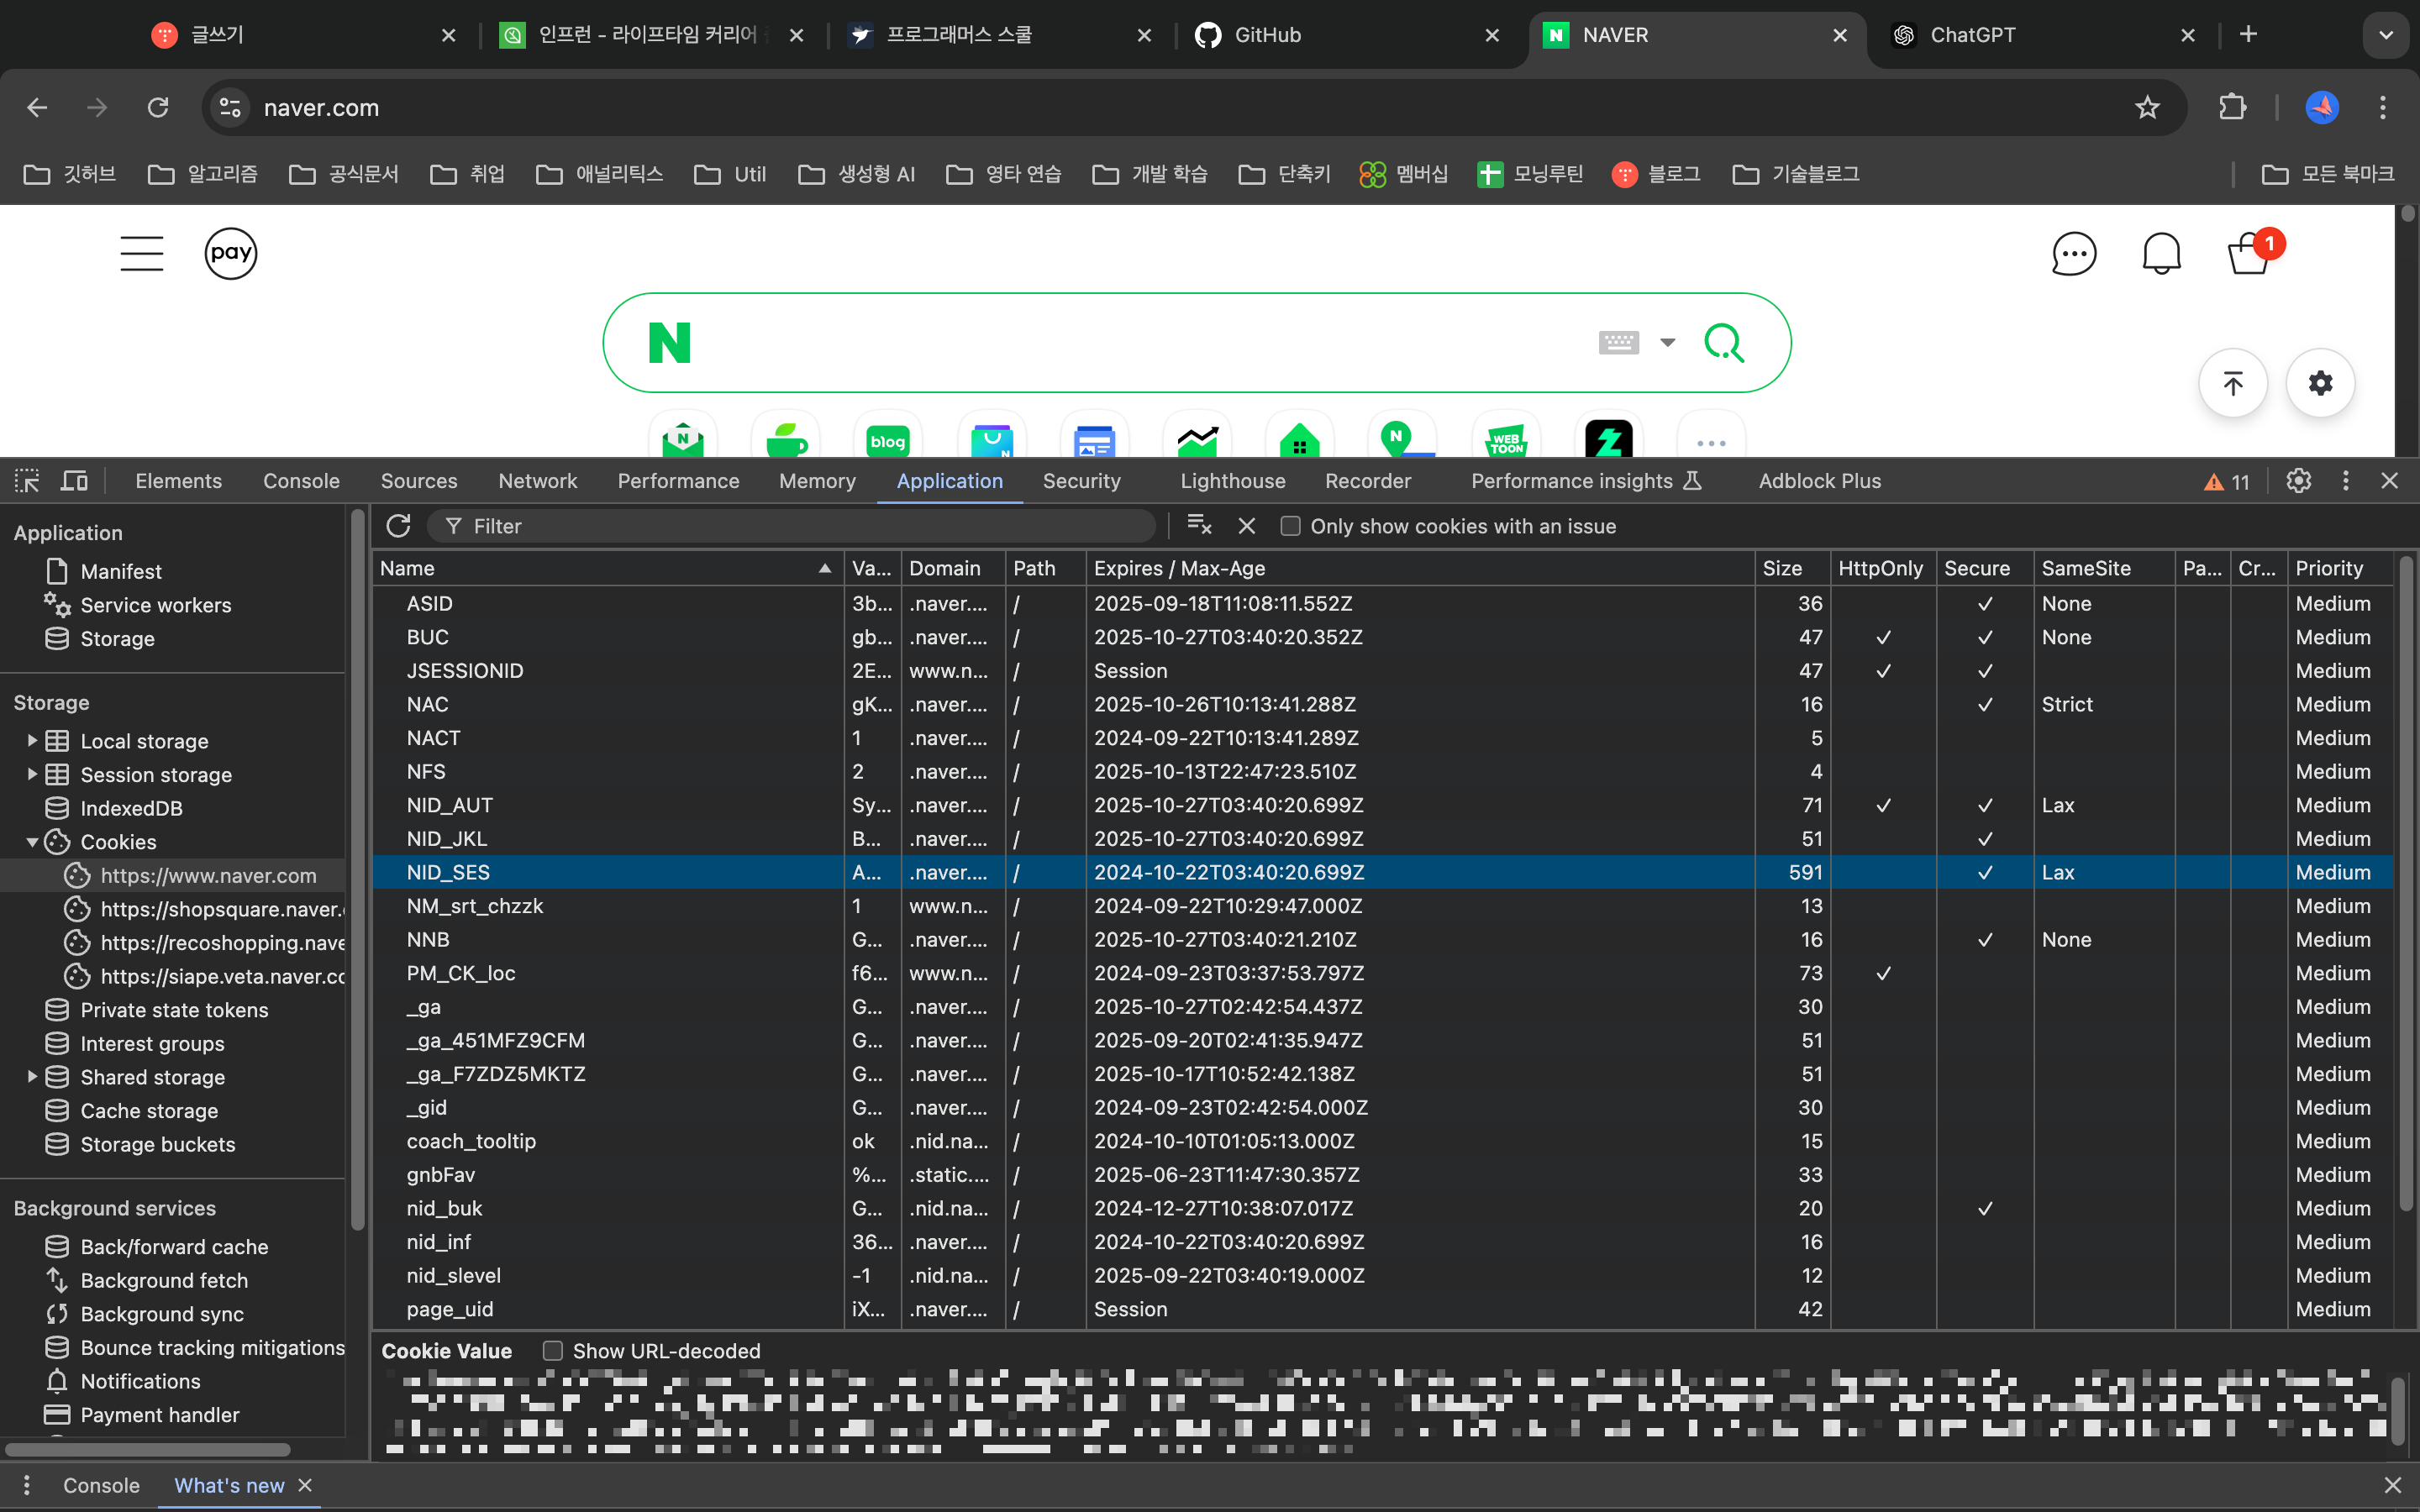Sort cookies by the Name column header
The height and width of the screenshot is (1512, 2420).
pyautogui.click(x=607, y=568)
